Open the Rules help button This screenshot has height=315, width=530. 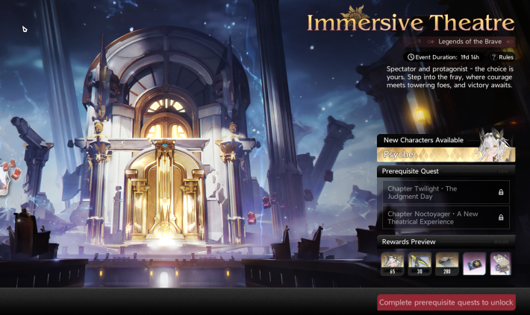point(502,57)
